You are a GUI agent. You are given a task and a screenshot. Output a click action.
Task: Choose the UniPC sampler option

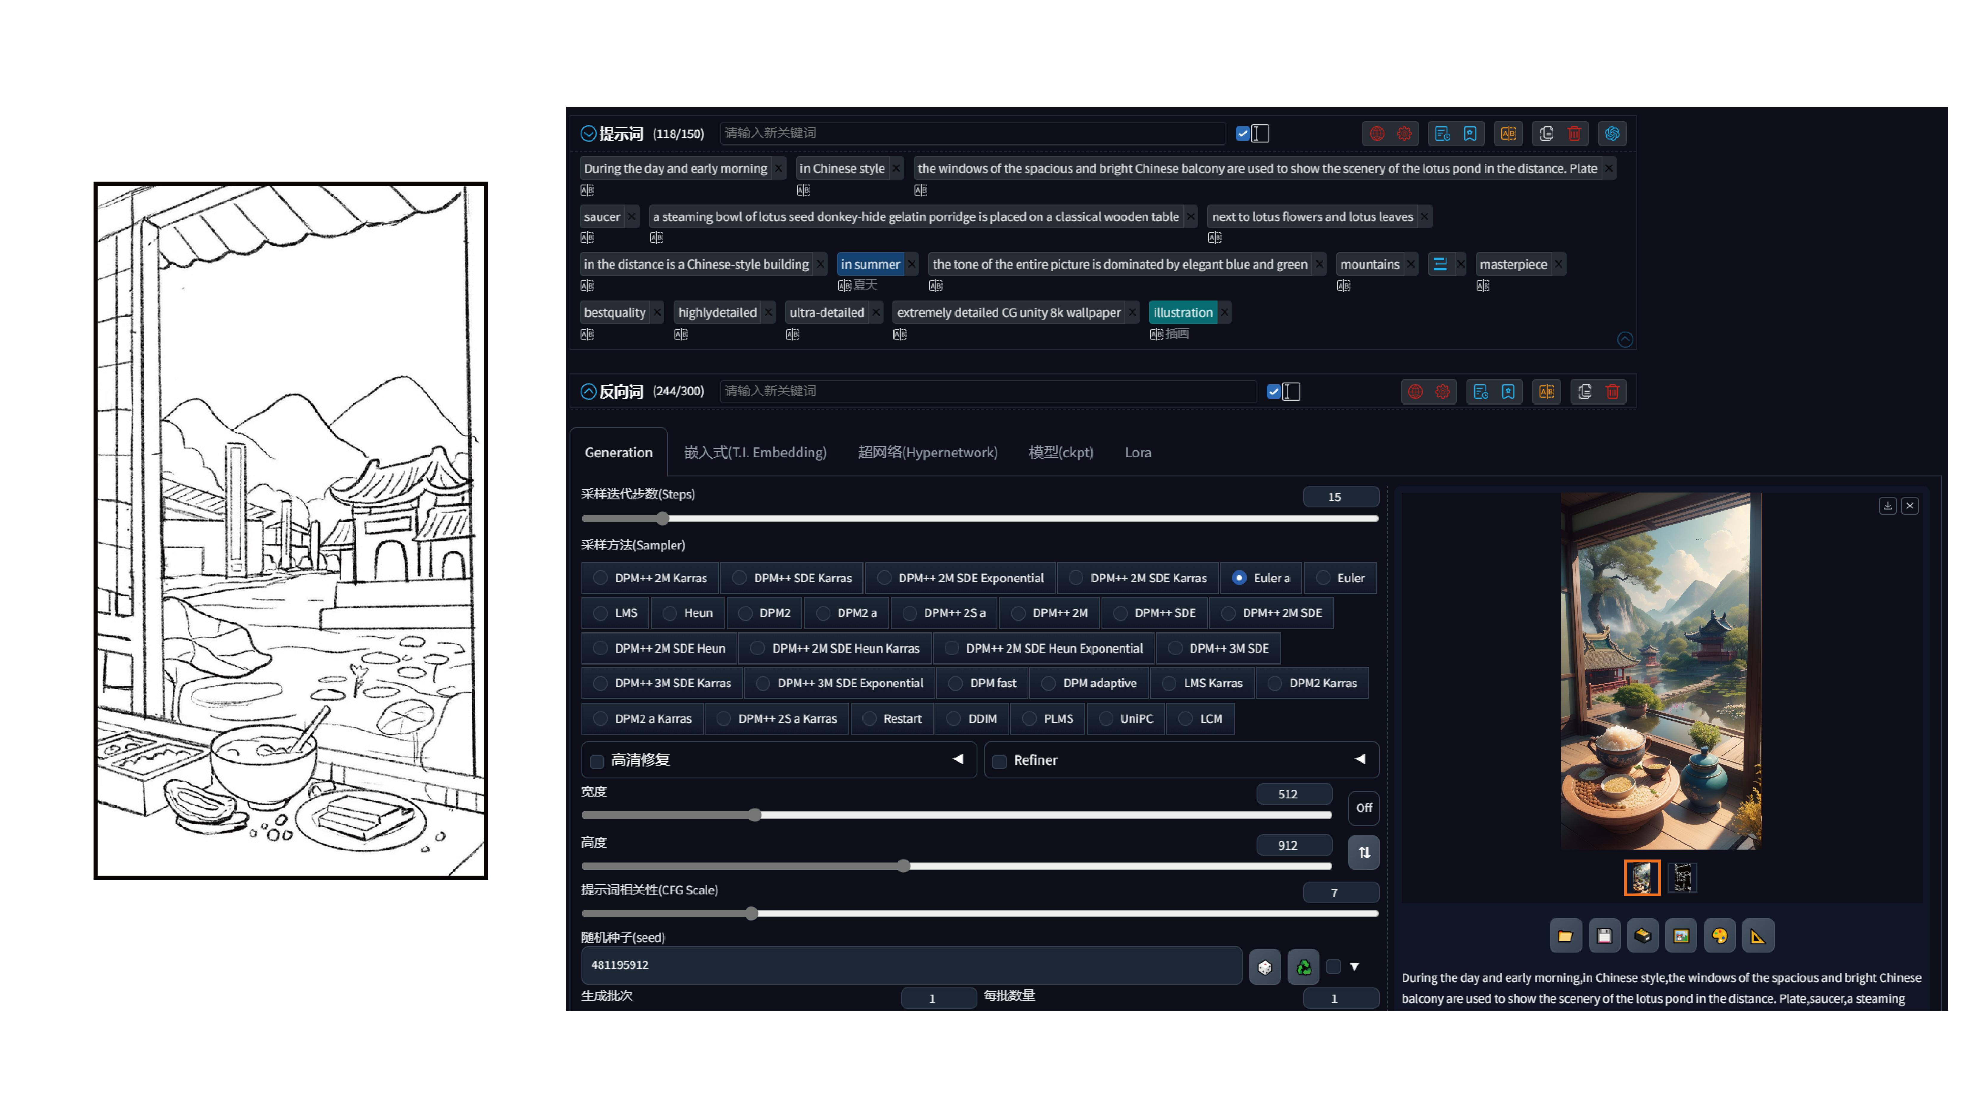(x=1126, y=718)
